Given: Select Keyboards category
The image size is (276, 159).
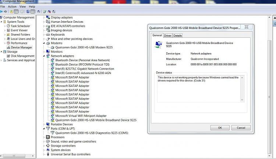Looking at the screenshot, I should (58, 34).
